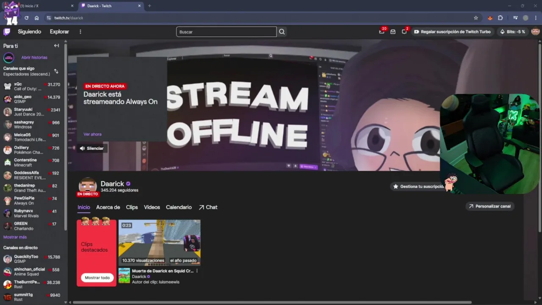Open the notifications icon showing 2
The image size is (542, 305).
[404, 31]
